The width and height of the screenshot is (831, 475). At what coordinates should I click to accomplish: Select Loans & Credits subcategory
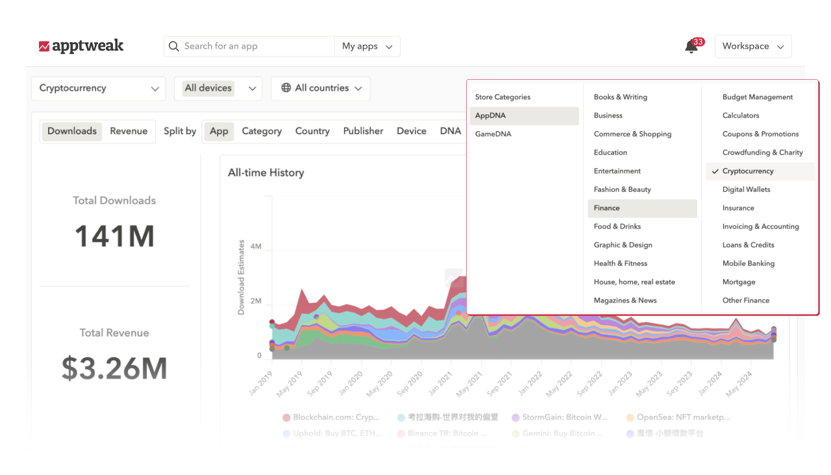760,245
